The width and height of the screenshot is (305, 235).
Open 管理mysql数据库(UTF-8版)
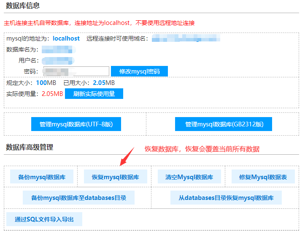coord(76,124)
